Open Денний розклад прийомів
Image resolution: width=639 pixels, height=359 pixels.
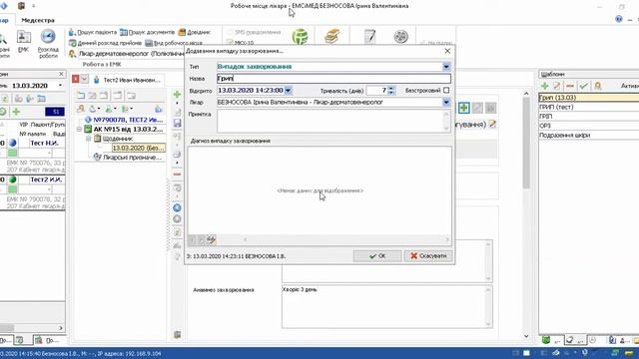tap(105, 43)
